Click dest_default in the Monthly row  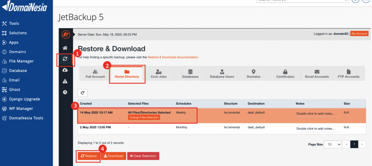(256, 127)
